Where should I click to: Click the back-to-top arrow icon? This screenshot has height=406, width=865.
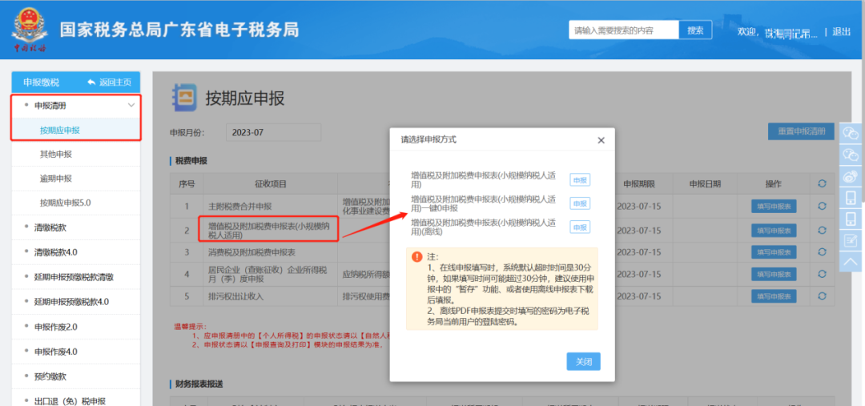(x=851, y=260)
